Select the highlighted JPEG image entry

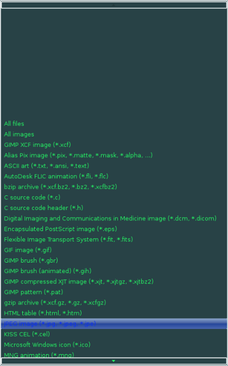tap(114, 324)
